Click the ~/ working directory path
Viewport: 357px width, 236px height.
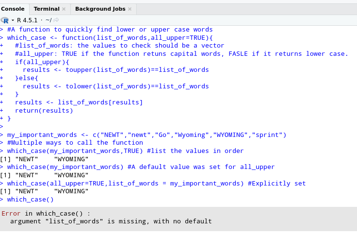49,20
